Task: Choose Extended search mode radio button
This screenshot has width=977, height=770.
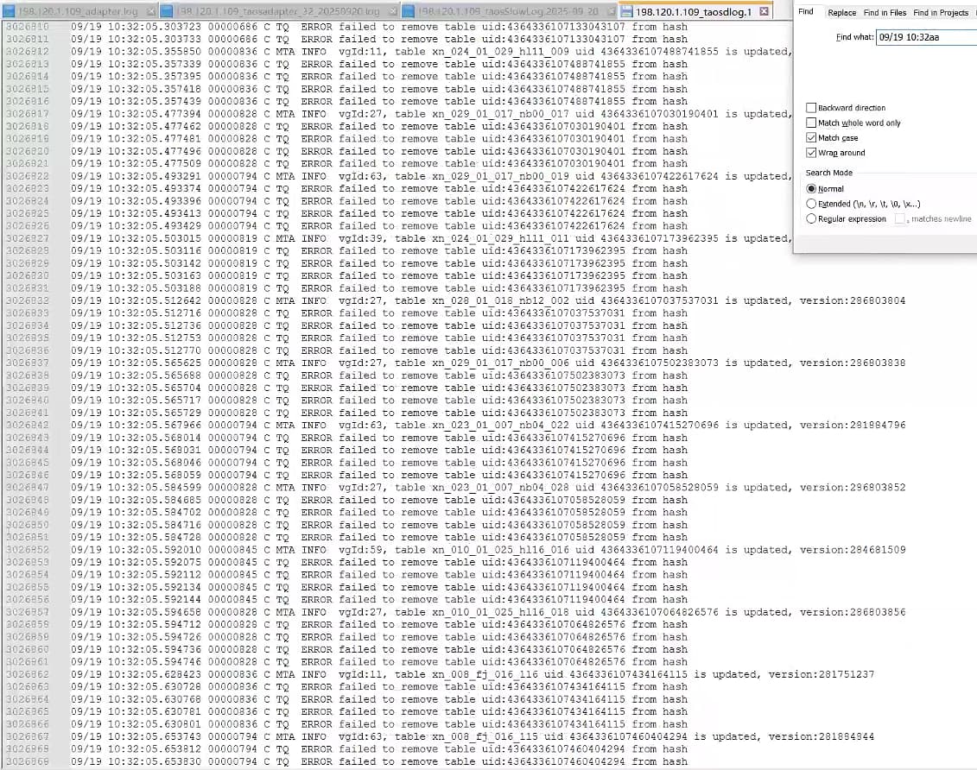Action: click(811, 204)
